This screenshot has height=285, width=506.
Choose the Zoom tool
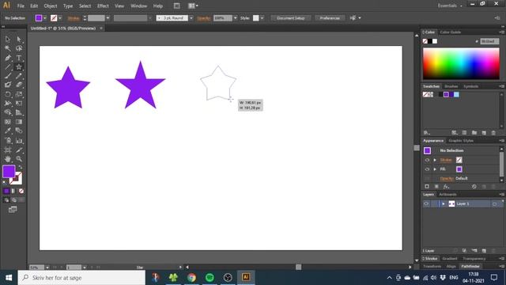point(19,159)
